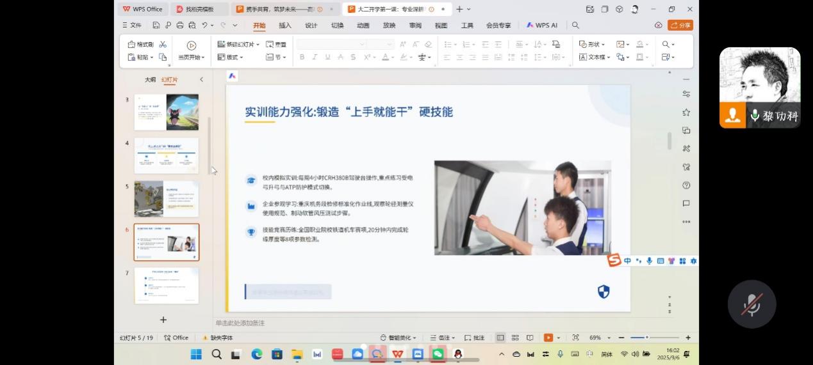Viewport: 813px width, 365px height.
Task: Click the orange Share (分享) button
Action: pyautogui.click(x=680, y=26)
